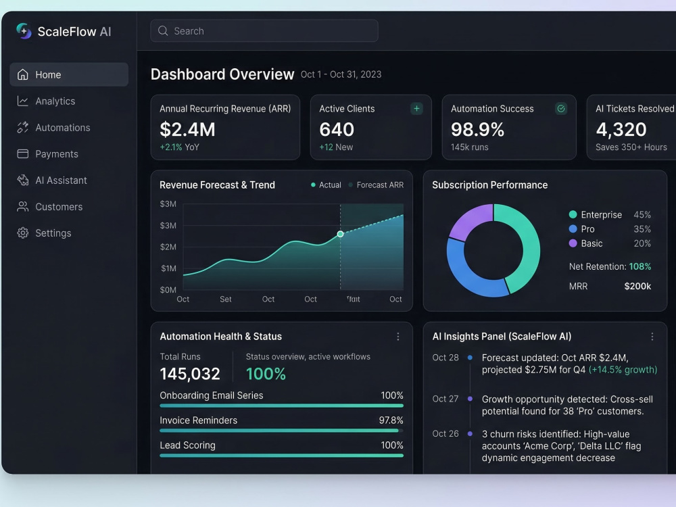The height and width of the screenshot is (507, 676).
Task: Click the AI Assistant icon in sidebar
Action: (x=23, y=180)
